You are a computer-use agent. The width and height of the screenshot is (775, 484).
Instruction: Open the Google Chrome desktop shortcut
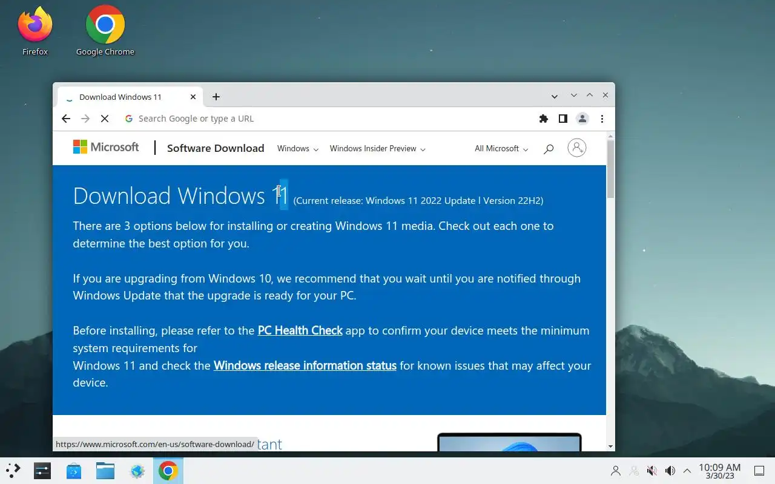click(x=105, y=30)
